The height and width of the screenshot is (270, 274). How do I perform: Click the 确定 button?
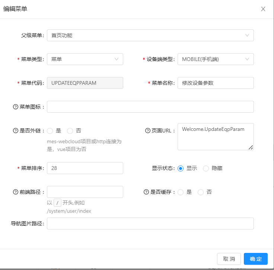click(256, 259)
